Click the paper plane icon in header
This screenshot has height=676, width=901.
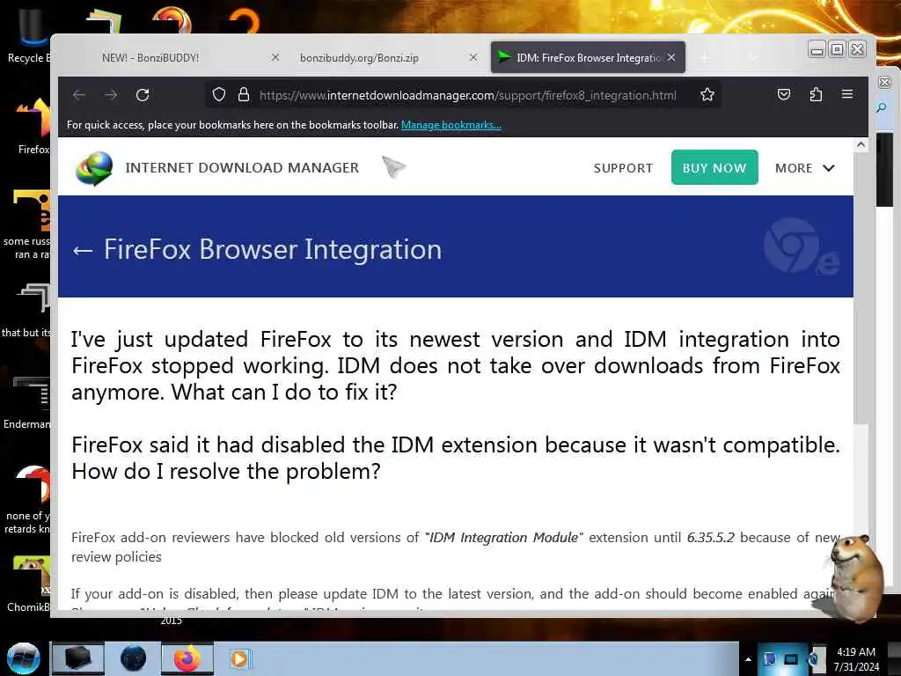point(393,167)
